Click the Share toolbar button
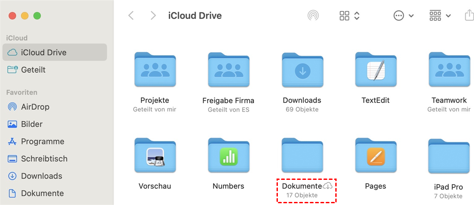 click(469, 15)
